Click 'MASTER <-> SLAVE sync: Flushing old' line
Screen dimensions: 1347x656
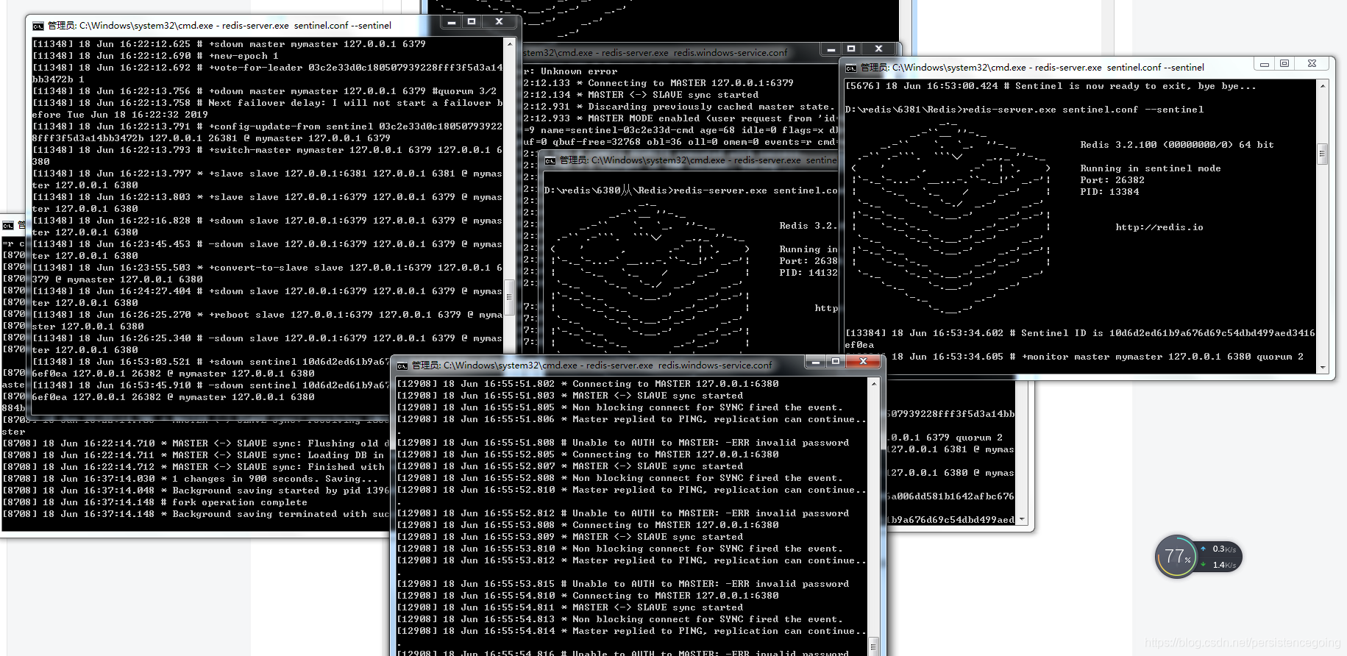195,443
